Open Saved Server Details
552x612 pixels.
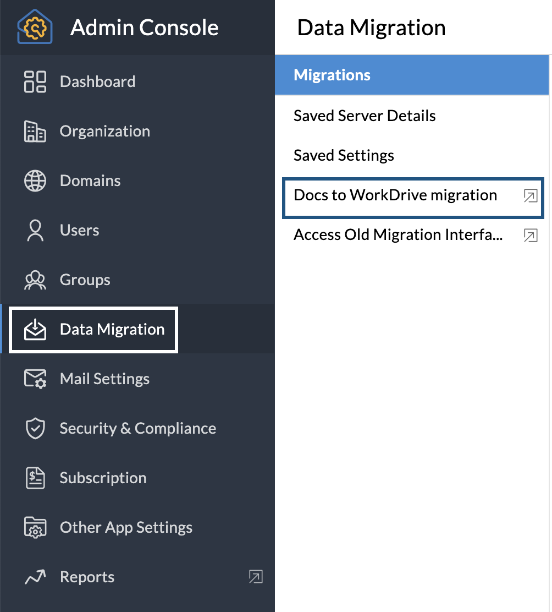pyautogui.click(x=365, y=116)
